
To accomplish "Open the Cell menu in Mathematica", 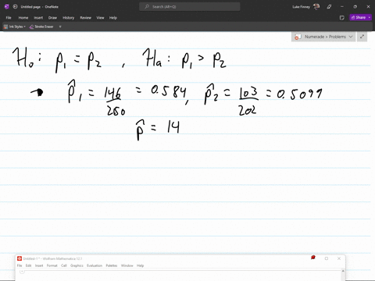I will [x=64, y=265].
